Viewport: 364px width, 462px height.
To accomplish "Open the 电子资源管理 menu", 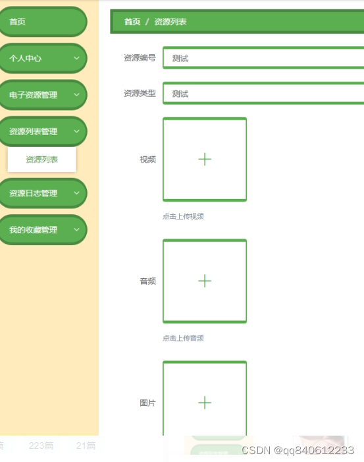I will (x=43, y=95).
